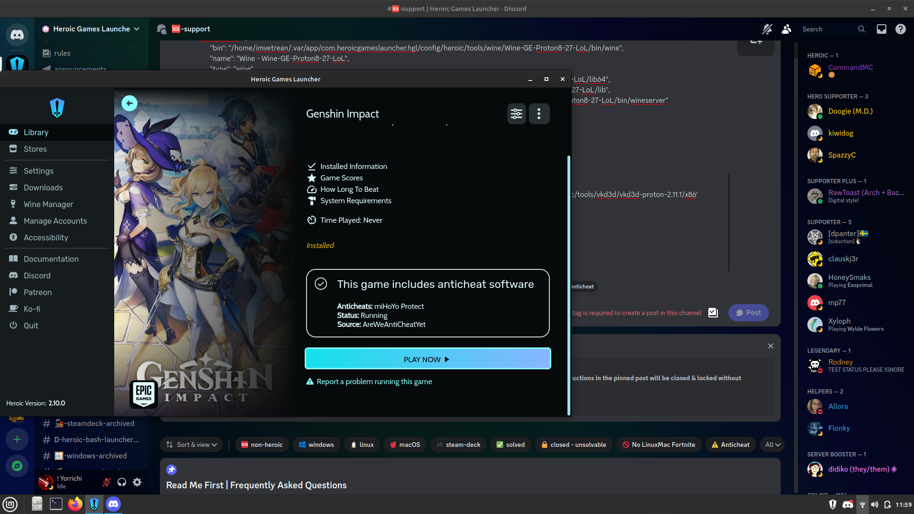Click Report a problem running this game

[x=374, y=382]
